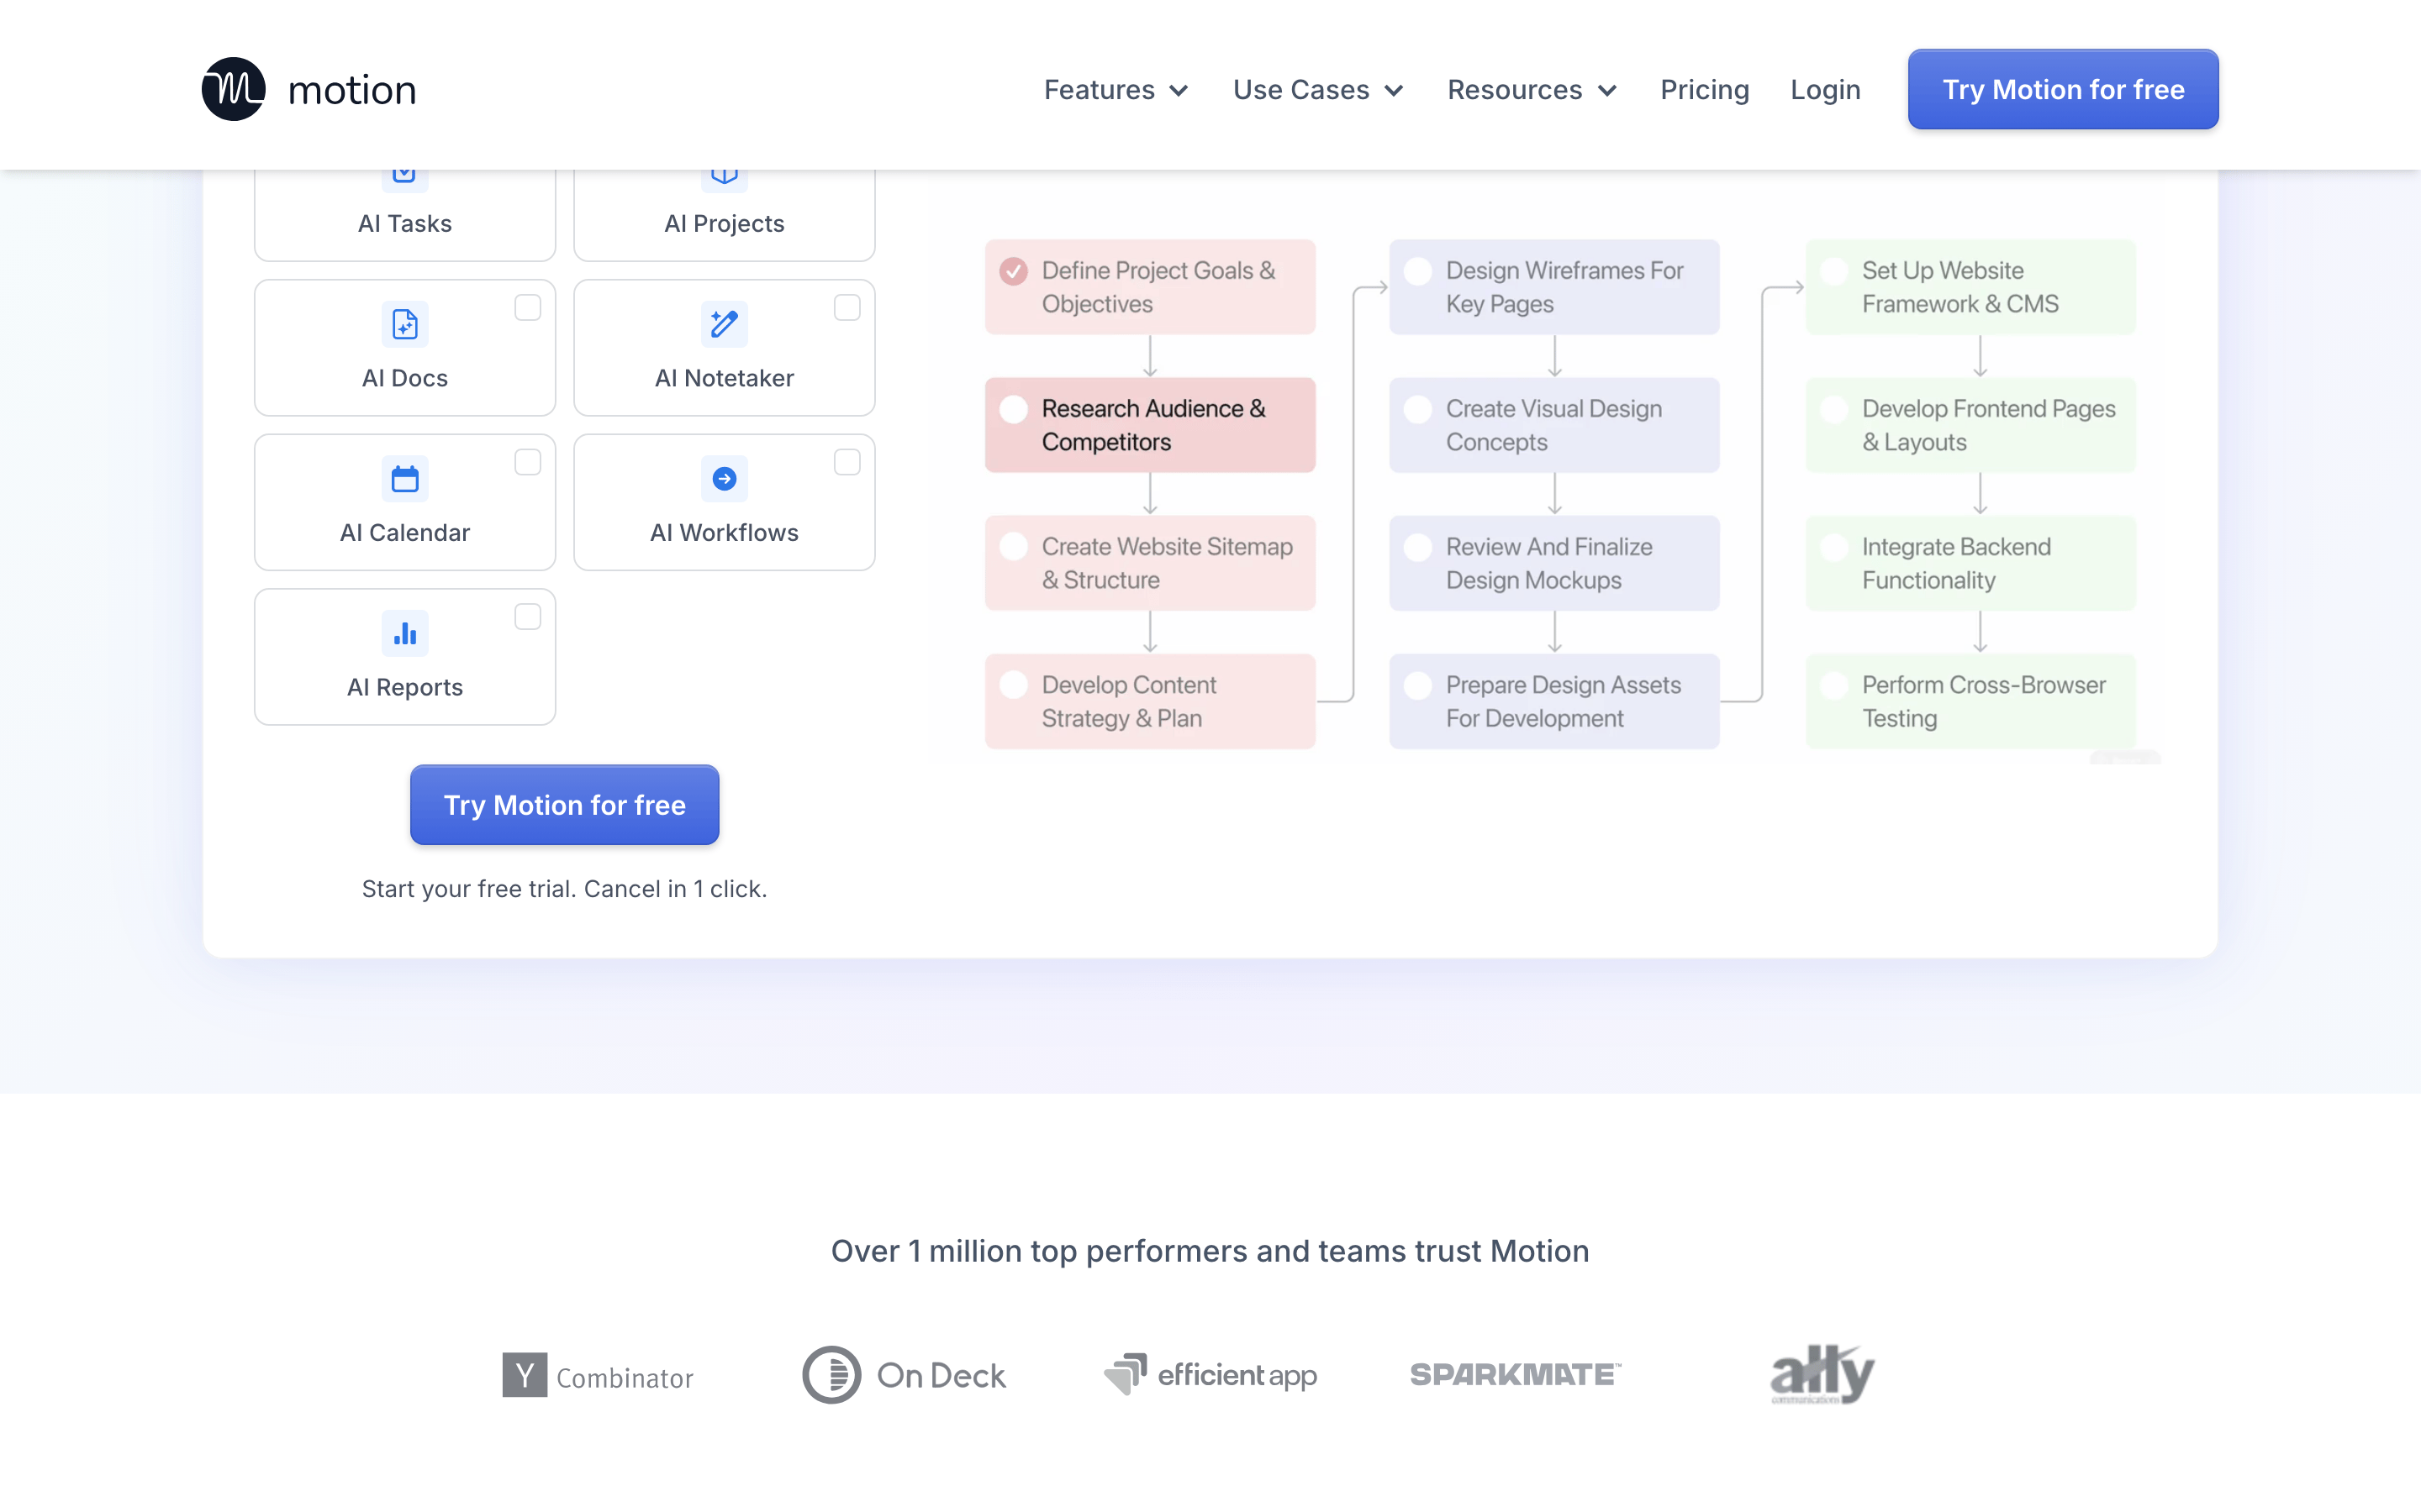Click the motion wordmark text
The height and width of the screenshot is (1512, 2421).
coord(352,90)
